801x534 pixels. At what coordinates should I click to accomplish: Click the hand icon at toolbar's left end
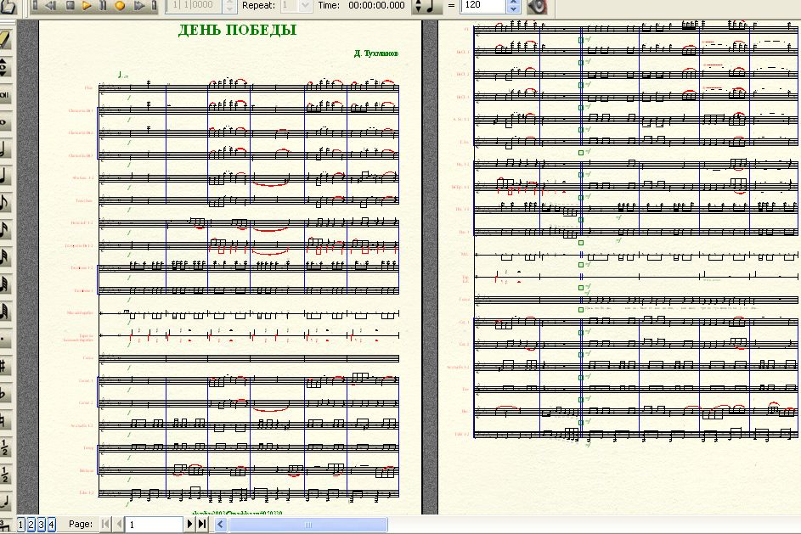pos(8,6)
